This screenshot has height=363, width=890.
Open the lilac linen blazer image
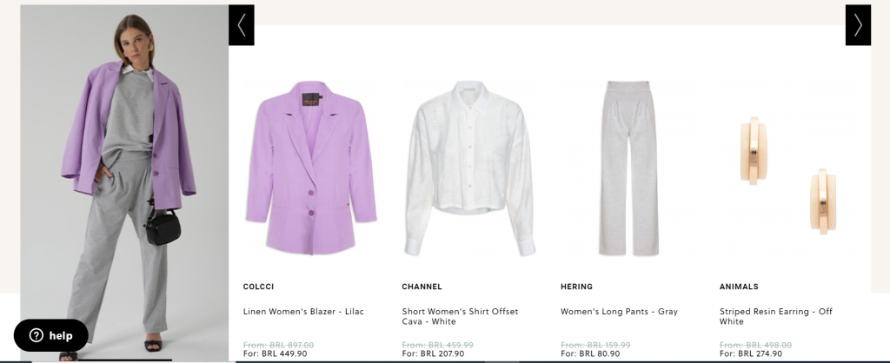pos(311,168)
